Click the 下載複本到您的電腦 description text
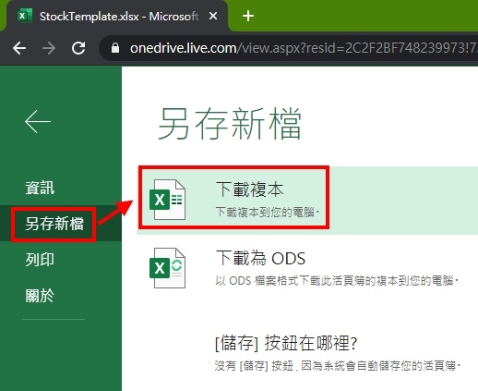 coord(267,213)
